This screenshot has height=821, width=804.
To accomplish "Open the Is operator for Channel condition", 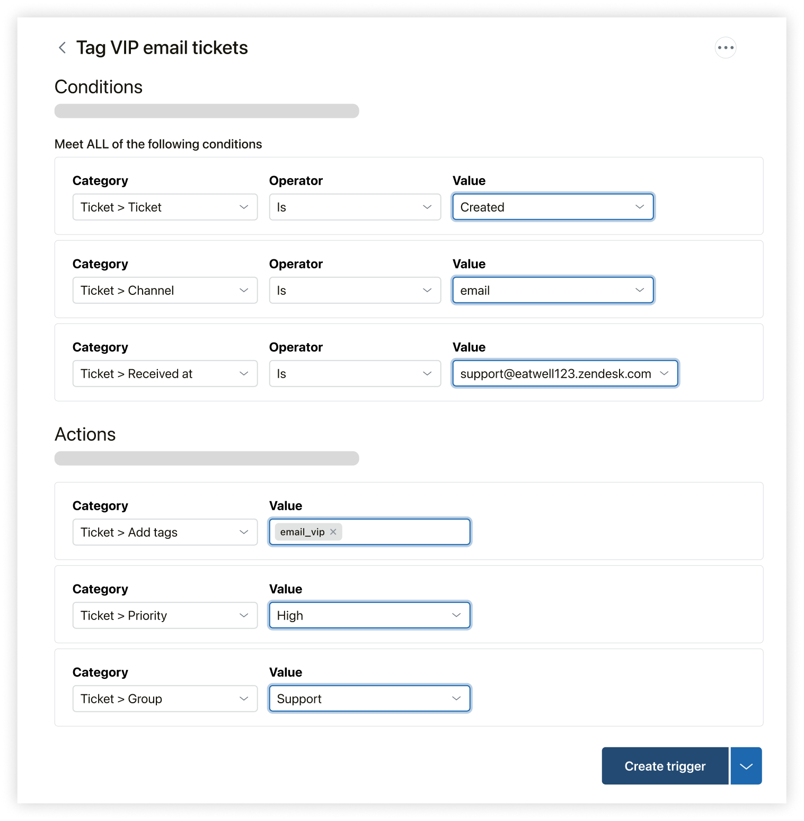I will click(x=355, y=291).
